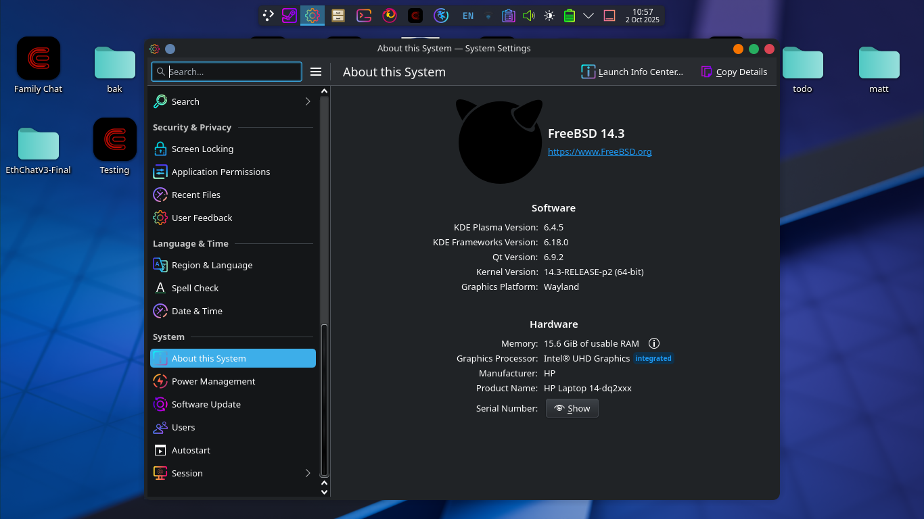Image resolution: width=924 pixels, height=519 pixels.
Task: Select the Recent Files sidebar entry
Action: coord(195,195)
